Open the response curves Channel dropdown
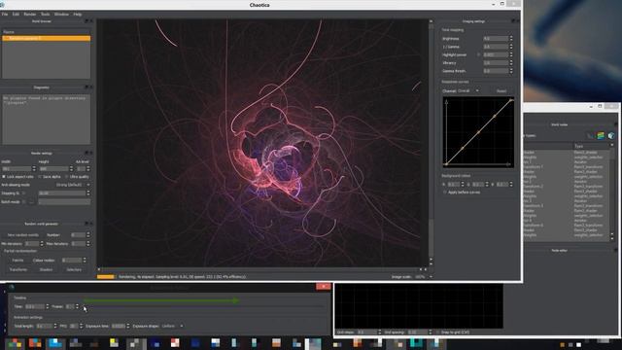Viewport: 622px width, 350px height. click(x=468, y=90)
